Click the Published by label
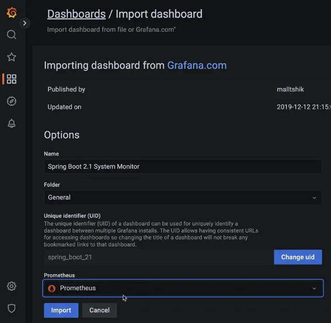This screenshot has height=323, width=331. click(66, 89)
